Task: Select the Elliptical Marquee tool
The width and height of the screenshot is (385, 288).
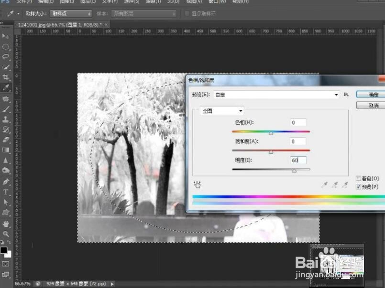Action: pyautogui.click(x=5, y=47)
